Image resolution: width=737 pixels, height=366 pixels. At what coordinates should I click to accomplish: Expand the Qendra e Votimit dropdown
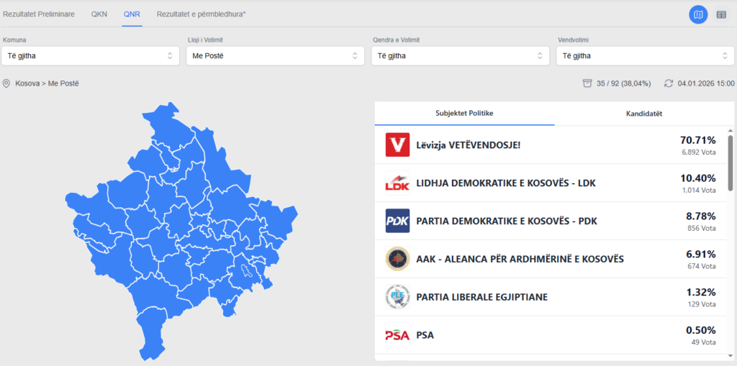point(460,55)
